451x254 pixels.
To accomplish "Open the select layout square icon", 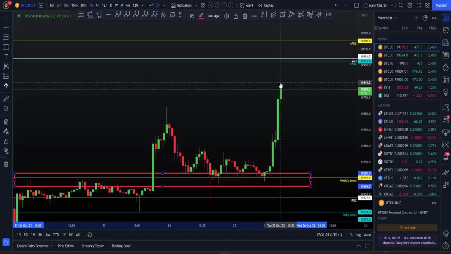I will point(357,5).
